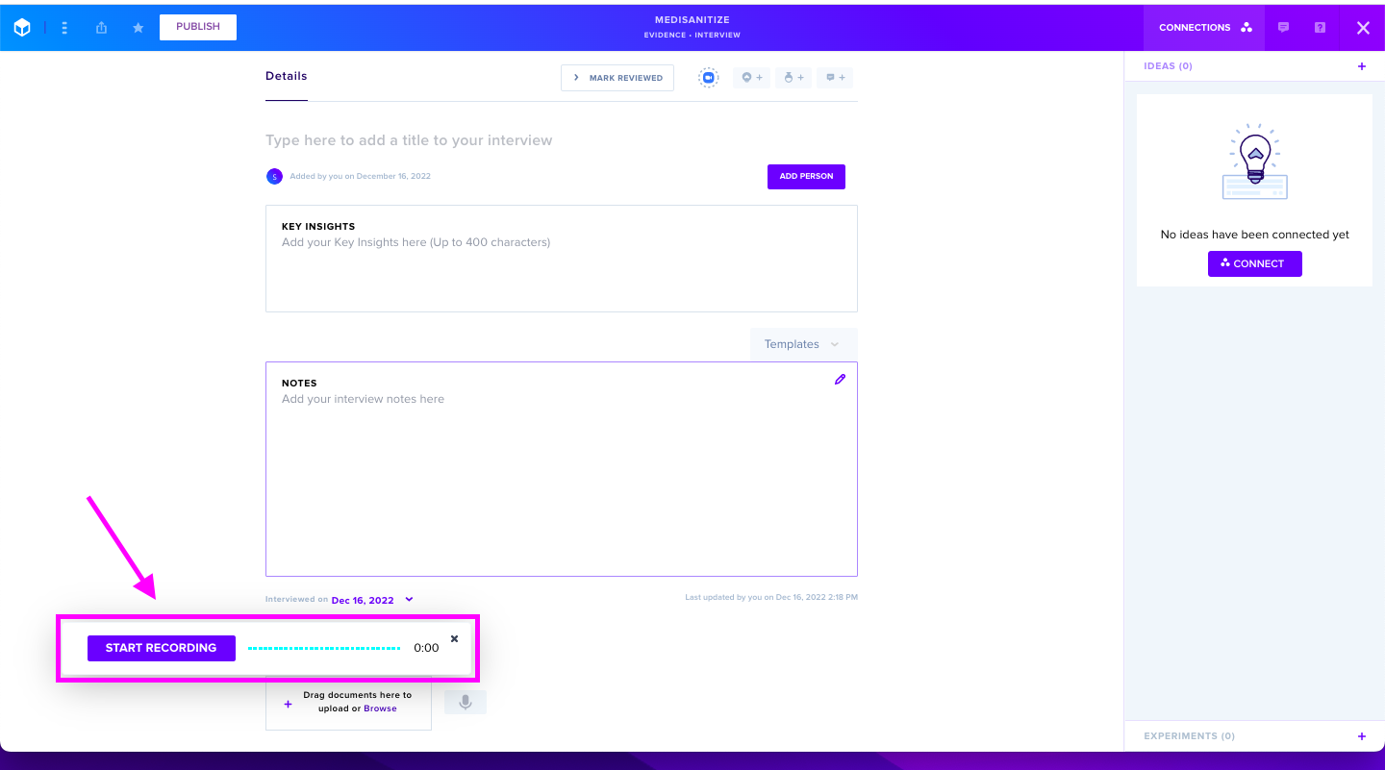Star this interview as favorite
Screen dimensions: 1385x770
coord(138,28)
